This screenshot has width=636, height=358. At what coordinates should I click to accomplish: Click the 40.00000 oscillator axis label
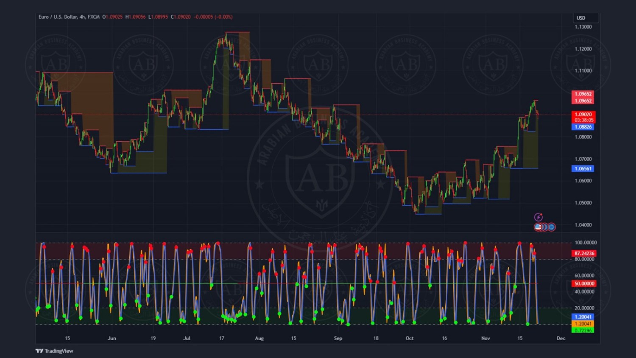[x=584, y=292]
